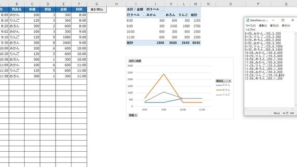
Task: Click the Notepad vertical scrollbar
Action: (x=296, y=70)
